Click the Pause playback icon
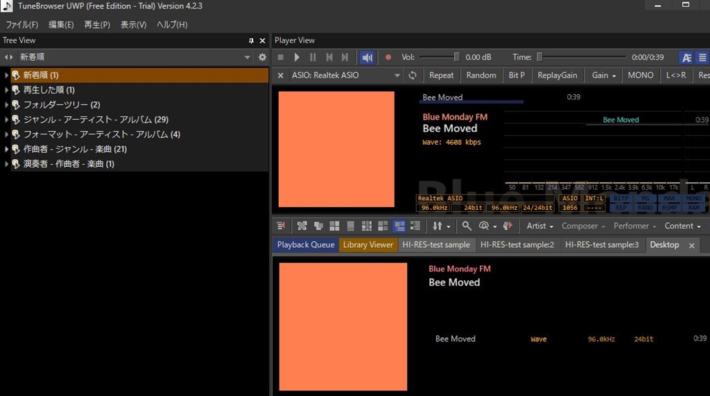The image size is (710, 396). click(313, 57)
